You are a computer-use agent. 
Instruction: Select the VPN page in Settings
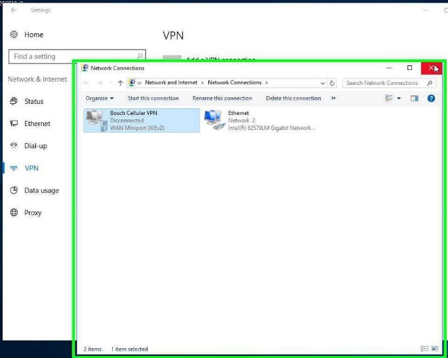click(31, 168)
